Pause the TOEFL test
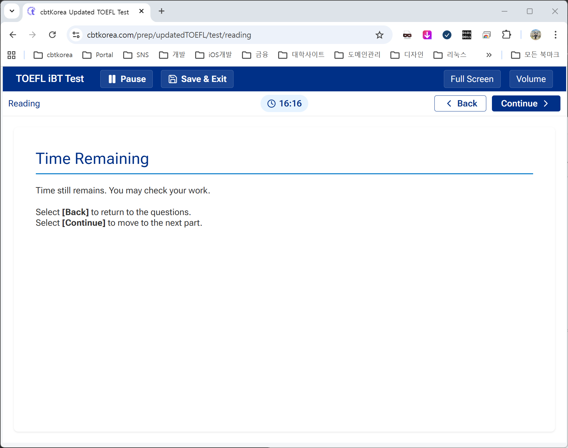 126,79
